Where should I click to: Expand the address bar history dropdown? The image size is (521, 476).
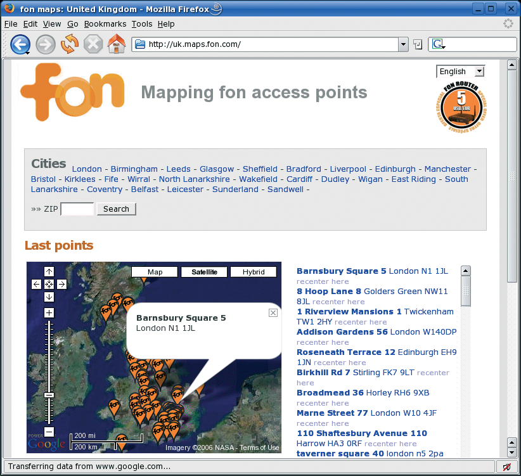(403, 44)
